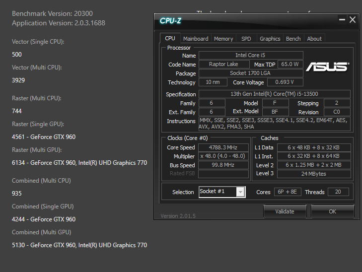Click the Multiplier value x 48.0
362x272 pixels.
coord(223,156)
